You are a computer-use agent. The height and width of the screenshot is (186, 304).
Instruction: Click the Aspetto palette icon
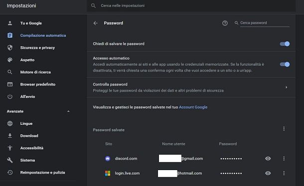tap(10, 60)
